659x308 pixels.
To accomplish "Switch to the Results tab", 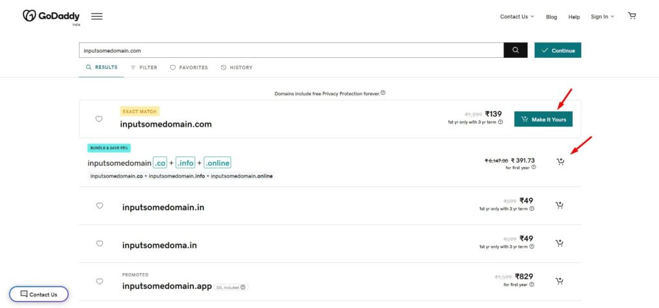I will pos(101,68).
